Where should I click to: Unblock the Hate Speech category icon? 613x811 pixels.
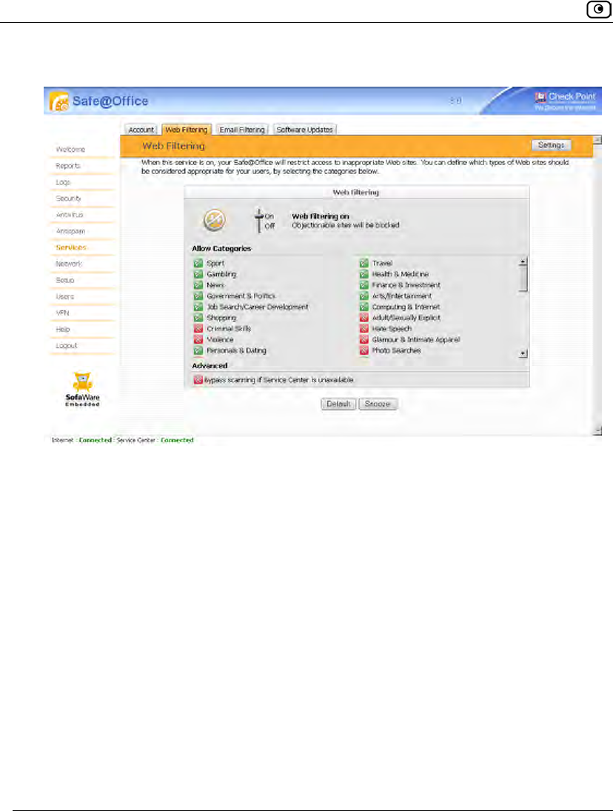(364, 328)
